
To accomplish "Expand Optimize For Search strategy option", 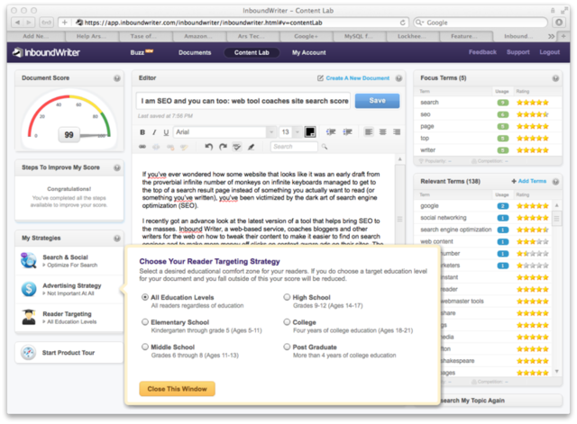I will pyautogui.click(x=70, y=265).
